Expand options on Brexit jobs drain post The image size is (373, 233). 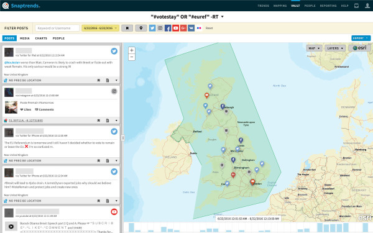(x=116, y=201)
